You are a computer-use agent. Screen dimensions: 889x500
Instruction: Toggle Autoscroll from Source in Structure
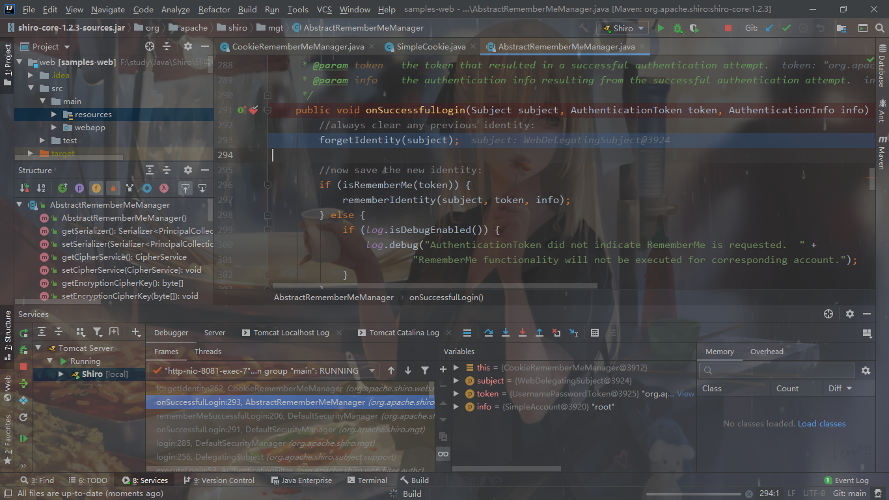pyautogui.click(x=202, y=188)
